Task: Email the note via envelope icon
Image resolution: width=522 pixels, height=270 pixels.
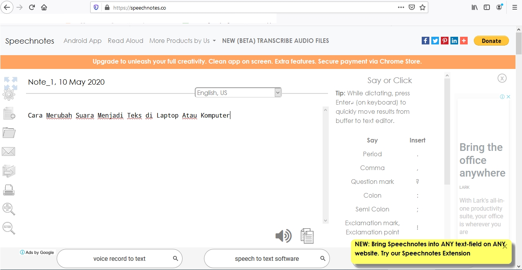Action: click(8, 152)
